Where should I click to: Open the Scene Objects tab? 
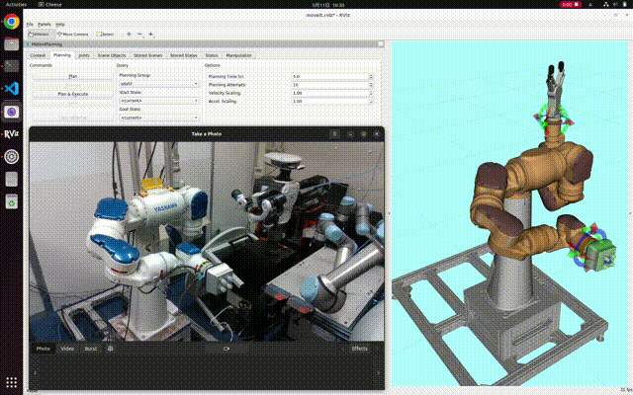click(x=112, y=55)
